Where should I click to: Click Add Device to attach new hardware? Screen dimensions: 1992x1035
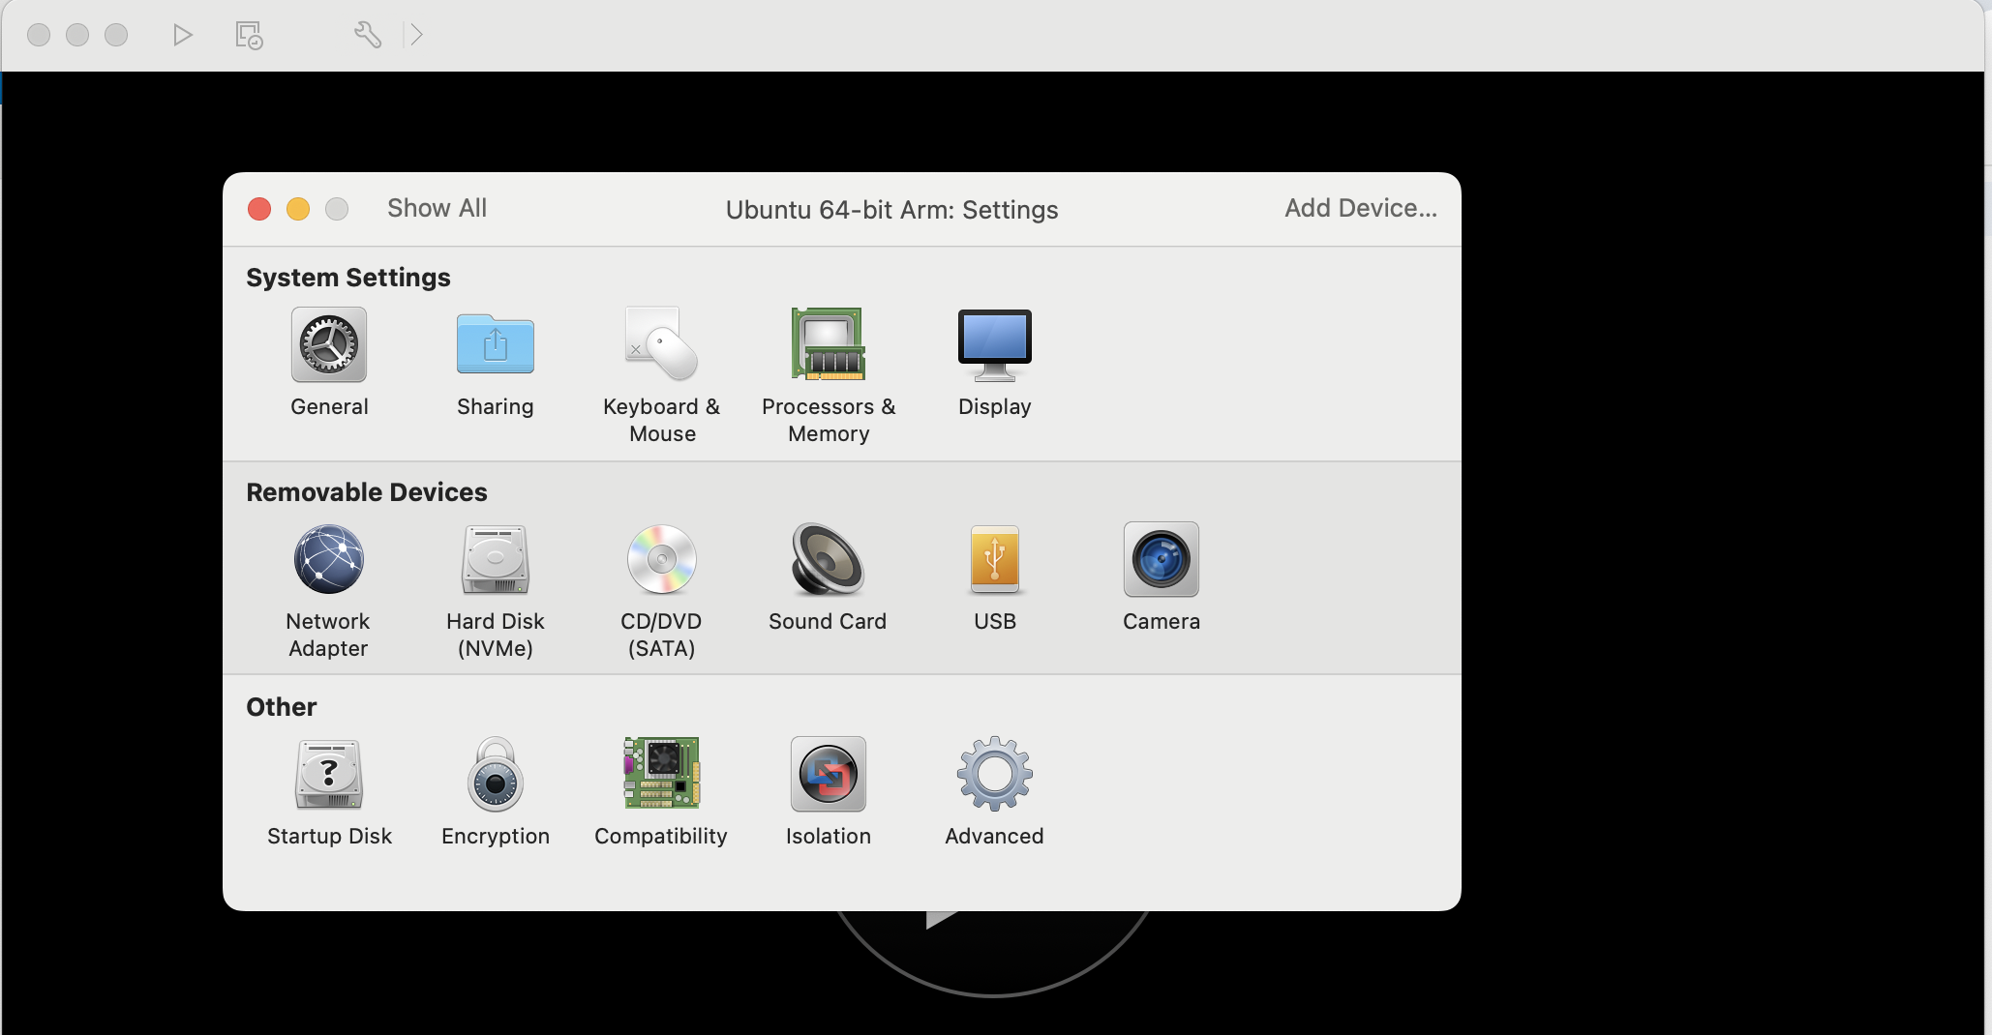coord(1360,208)
